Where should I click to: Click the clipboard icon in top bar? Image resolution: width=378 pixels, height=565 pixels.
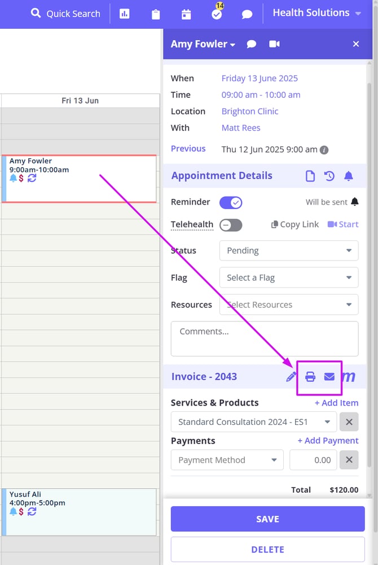click(156, 14)
